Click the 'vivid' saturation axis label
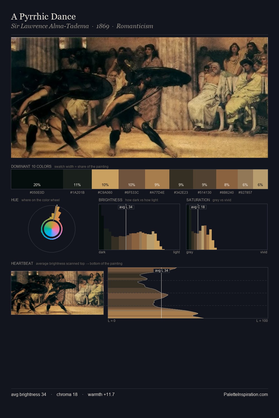The height and width of the screenshot is (418, 279). pyautogui.click(x=264, y=252)
